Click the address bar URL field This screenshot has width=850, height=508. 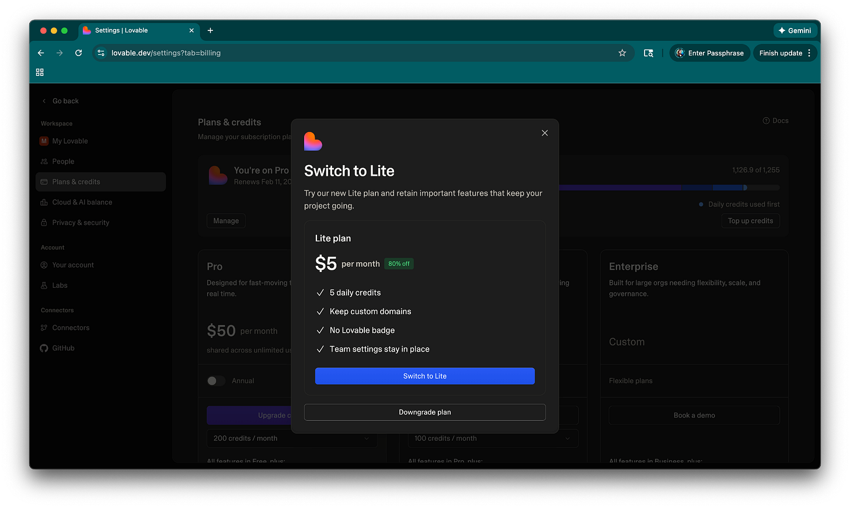point(362,53)
